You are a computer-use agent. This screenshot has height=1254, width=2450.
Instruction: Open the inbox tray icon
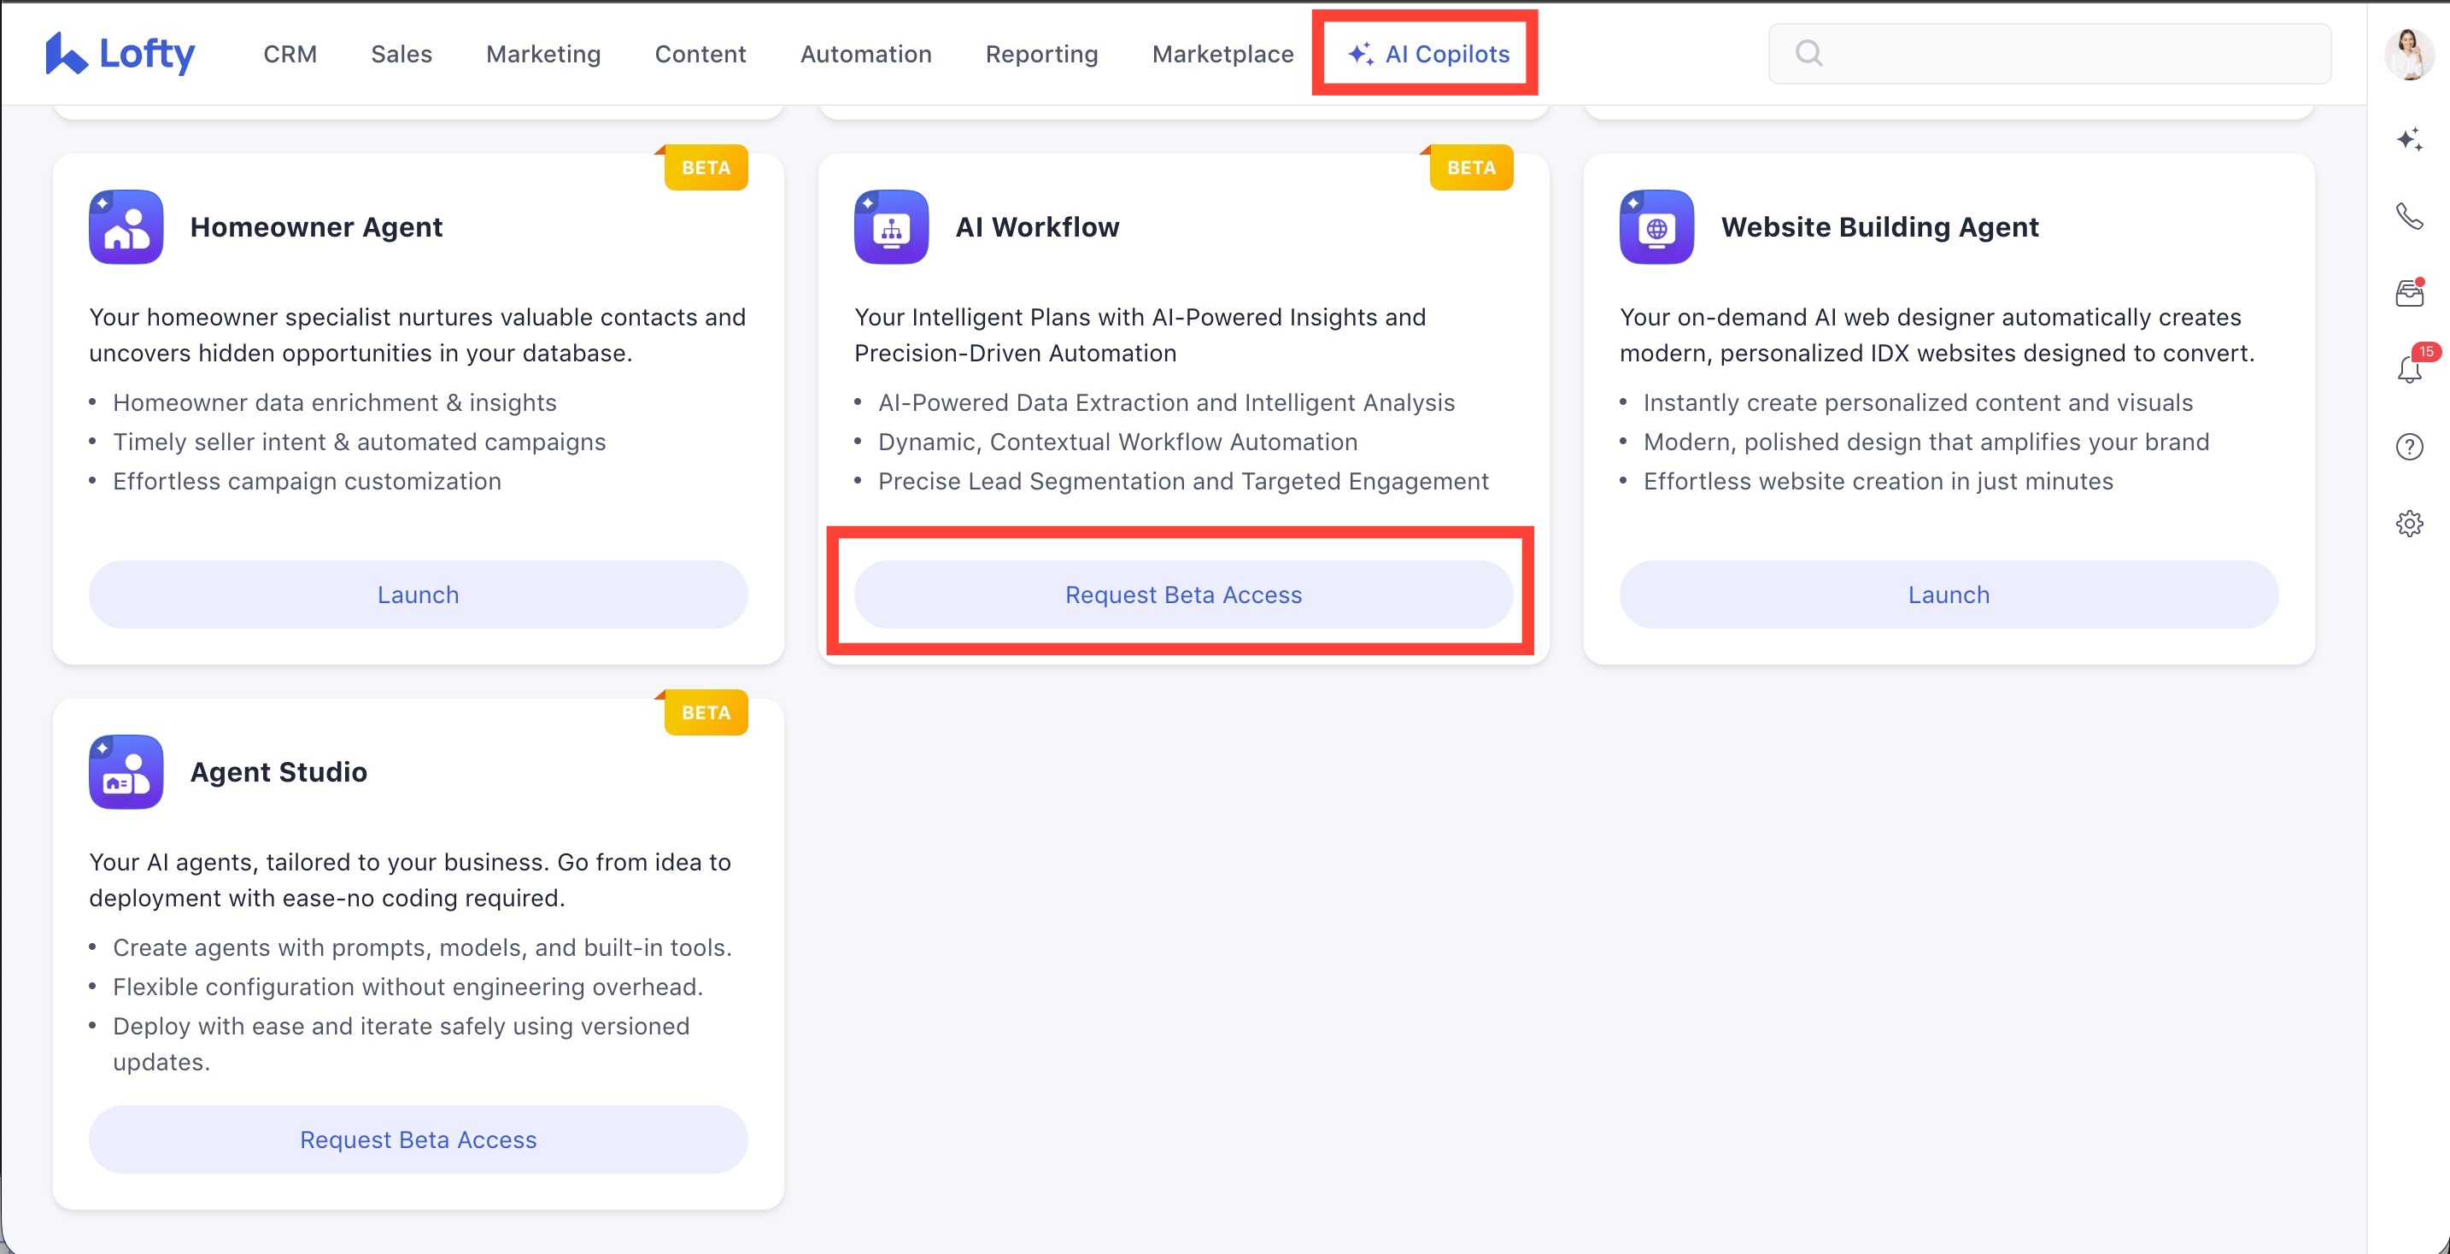2408,293
